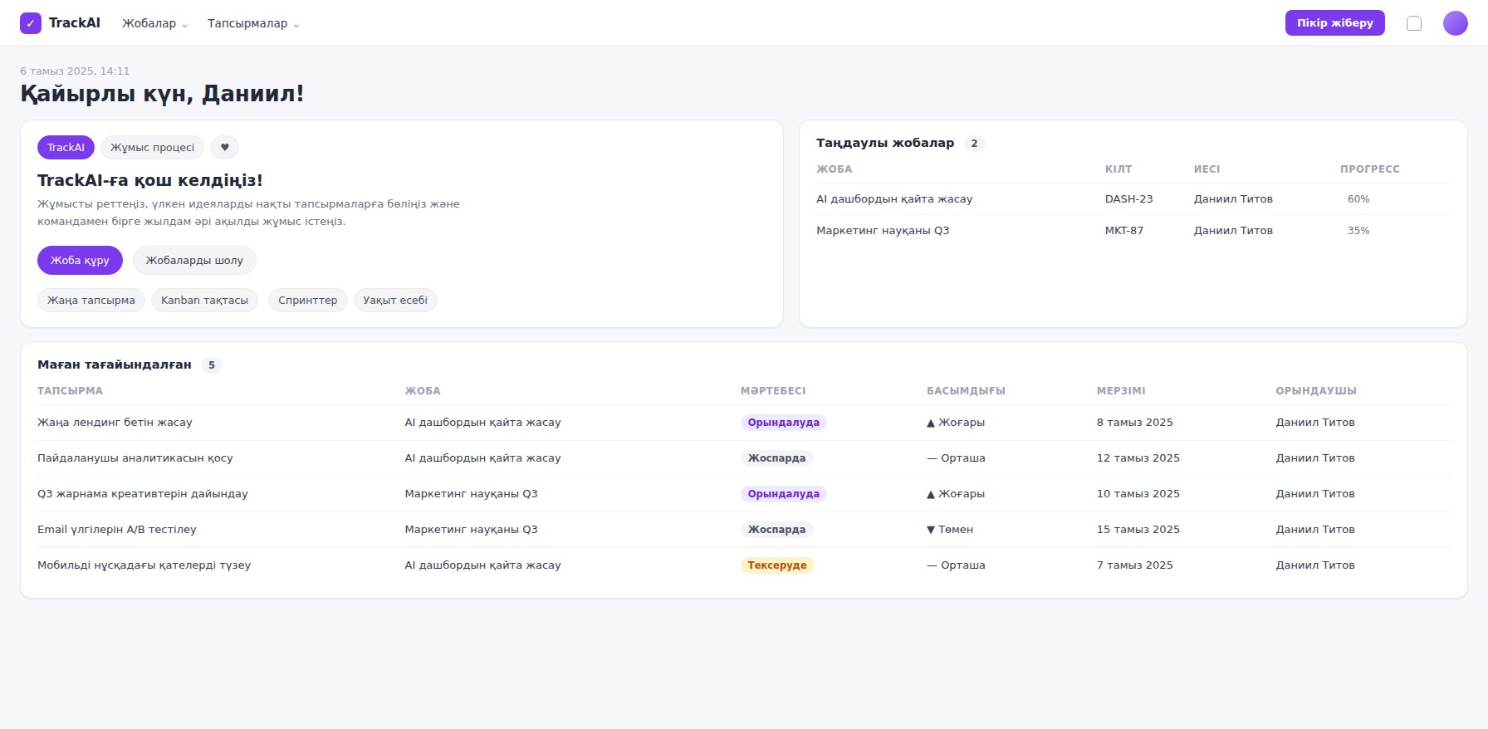Viewport: 1488px width, 729px height.
Task: Click the Тексеруде status badge
Action: tap(777, 565)
